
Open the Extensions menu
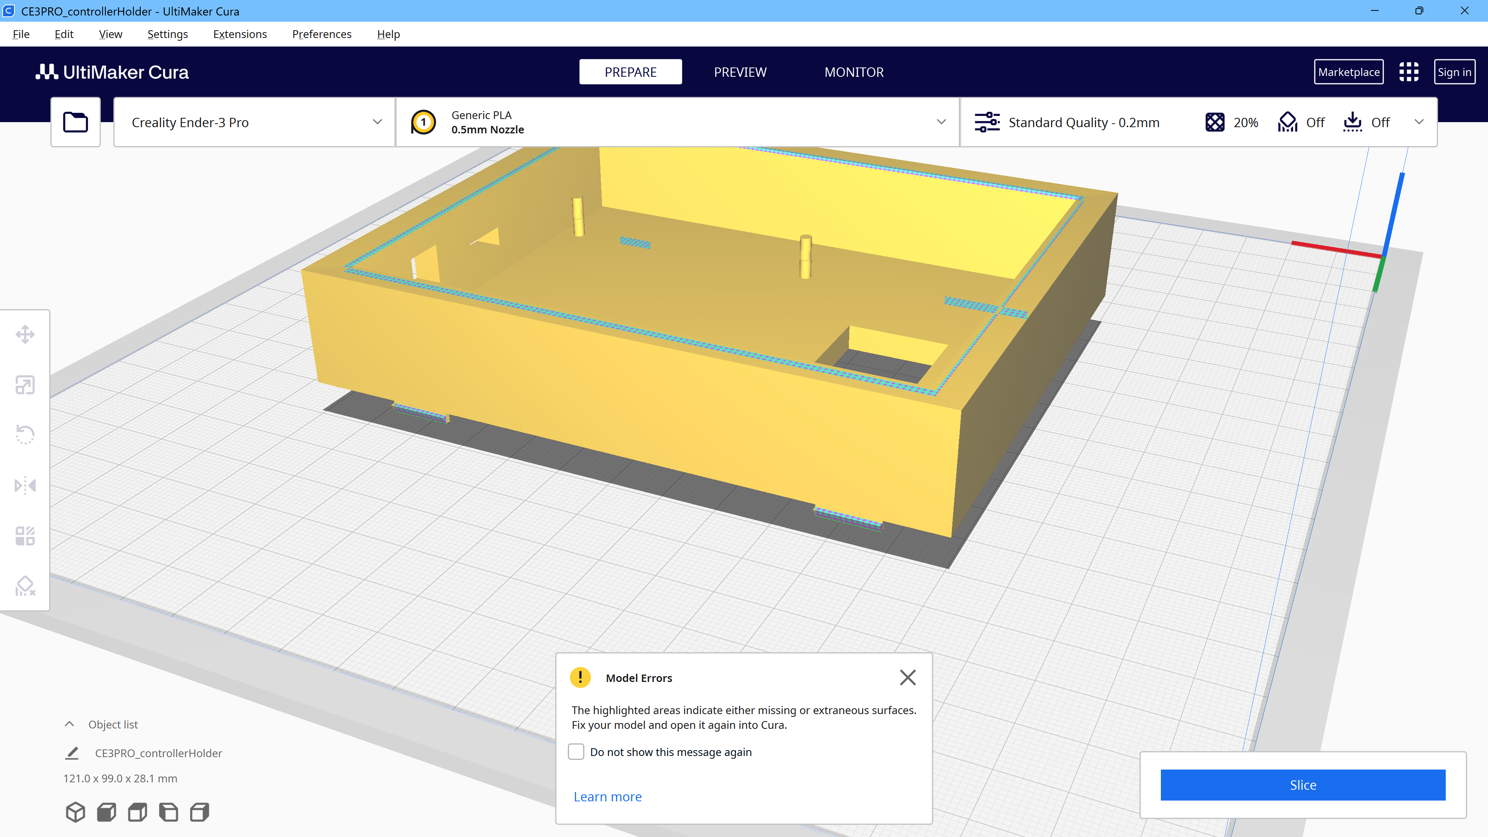[240, 34]
